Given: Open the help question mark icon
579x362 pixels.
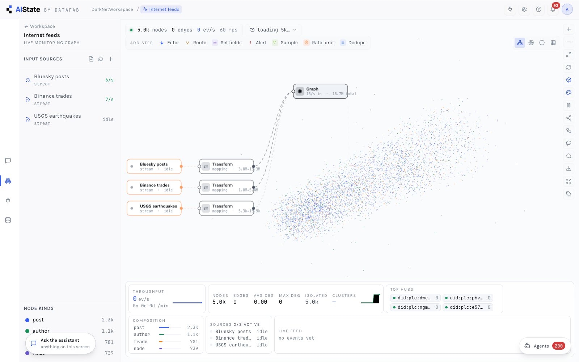Looking at the screenshot, I should tap(538, 9).
